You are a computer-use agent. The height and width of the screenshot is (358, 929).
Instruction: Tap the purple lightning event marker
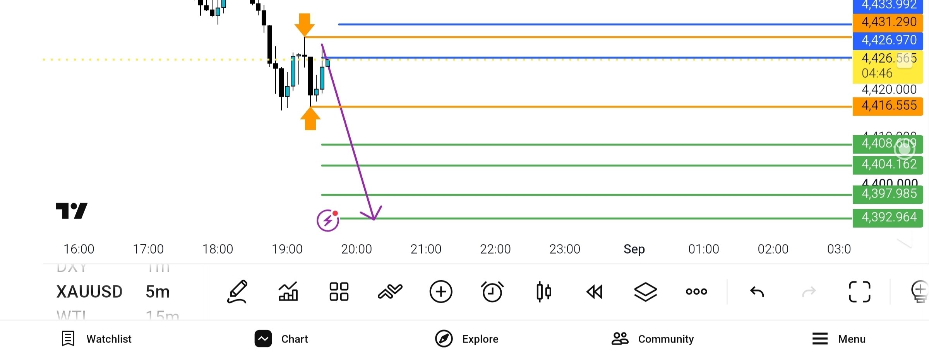click(x=328, y=220)
